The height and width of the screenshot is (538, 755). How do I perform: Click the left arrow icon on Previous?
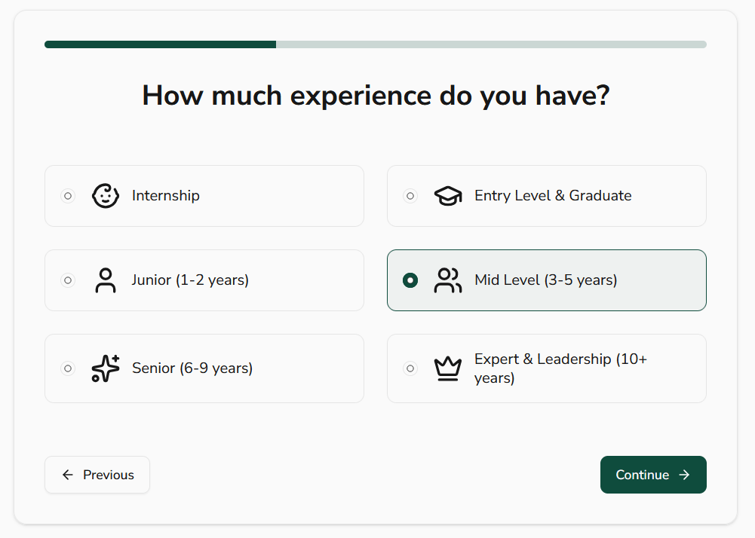coord(68,475)
